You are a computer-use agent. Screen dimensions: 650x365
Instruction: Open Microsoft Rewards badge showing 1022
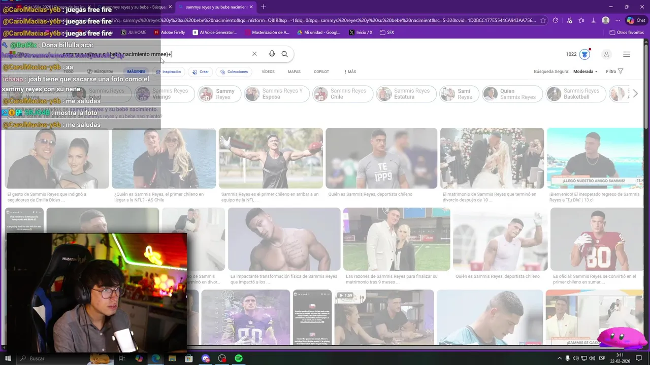click(578, 54)
